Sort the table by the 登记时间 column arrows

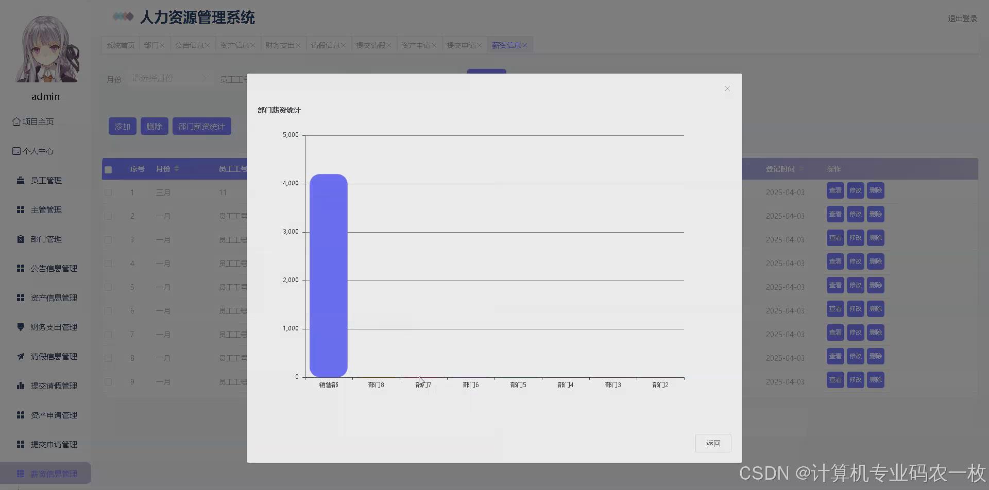coord(801,169)
